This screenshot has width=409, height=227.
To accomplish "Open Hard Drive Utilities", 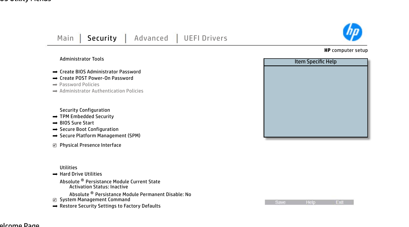I will coord(81,174).
